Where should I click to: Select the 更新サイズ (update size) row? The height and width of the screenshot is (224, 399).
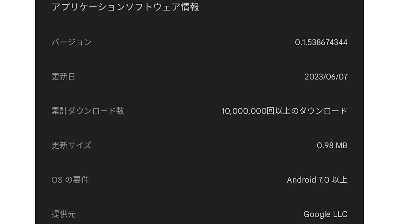199,145
